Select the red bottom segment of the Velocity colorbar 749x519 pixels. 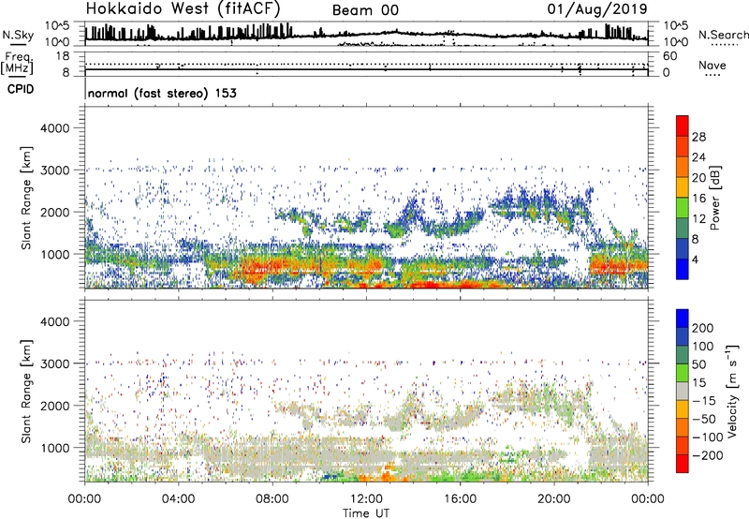pyautogui.click(x=683, y=464)
